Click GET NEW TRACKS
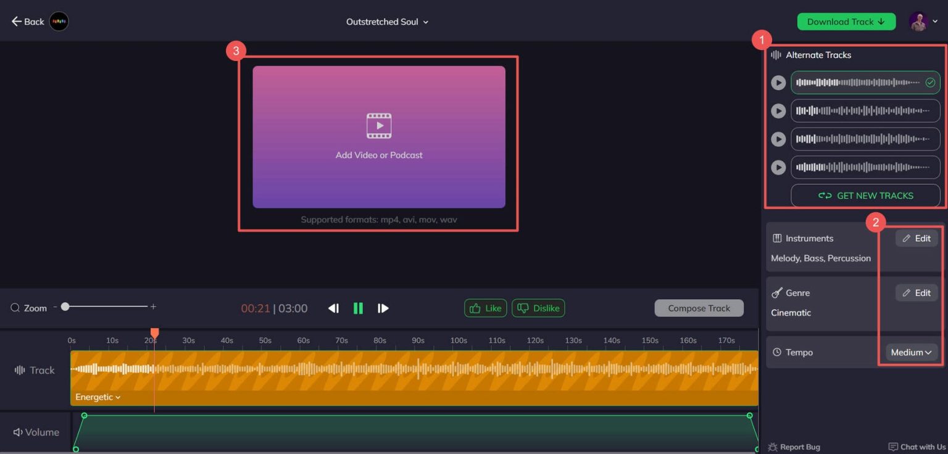948x454 pixels. click(x=865, y=196)
